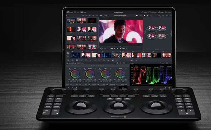Open scope settings icon beside Parade
Image resolution: width=211 pixels, height=130 pixels.
tap(167, 63)
